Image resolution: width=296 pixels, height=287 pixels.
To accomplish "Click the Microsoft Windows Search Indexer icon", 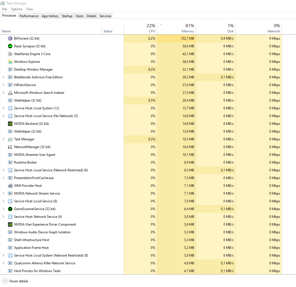I will point(10,93).
